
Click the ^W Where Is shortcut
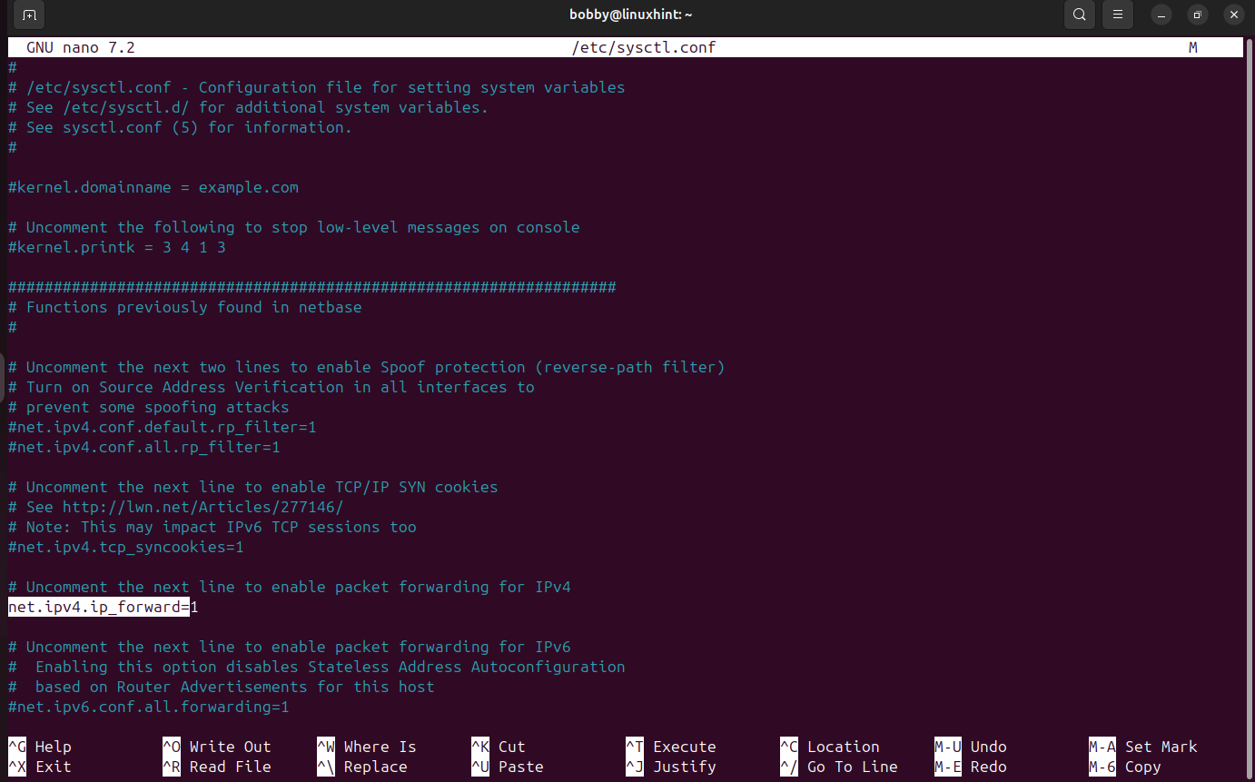(367, 747)
